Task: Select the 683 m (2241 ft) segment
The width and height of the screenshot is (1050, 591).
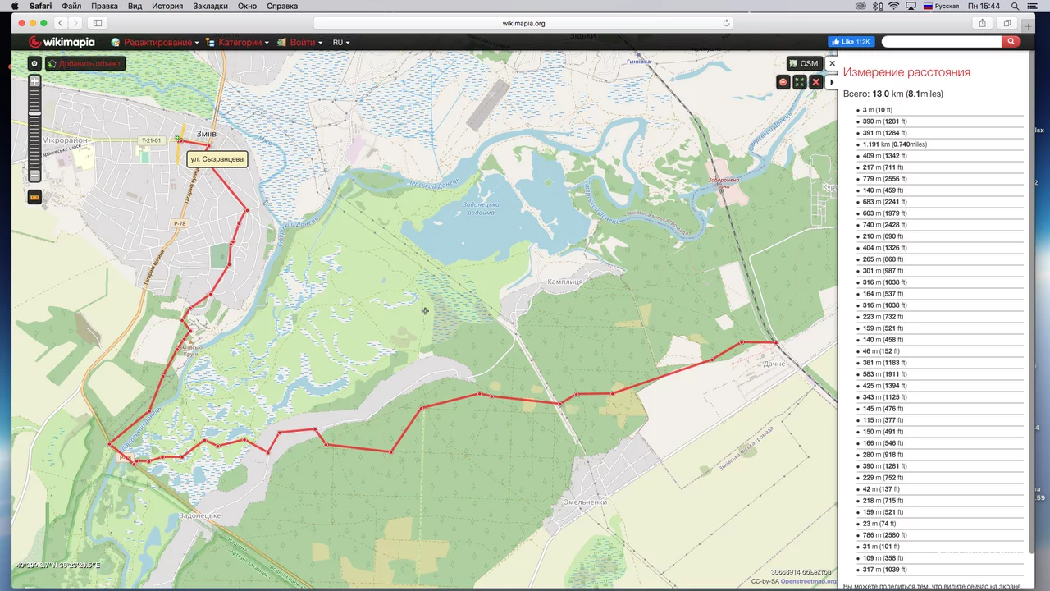Action: [x=884, y=202]
